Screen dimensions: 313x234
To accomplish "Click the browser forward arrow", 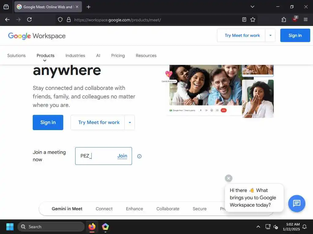I will click(x=18, y=19).
